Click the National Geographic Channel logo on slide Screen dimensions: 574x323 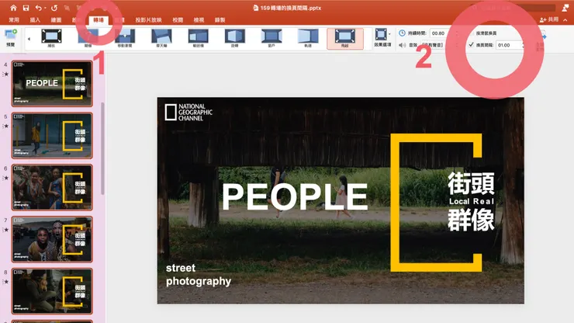point(188,112)
